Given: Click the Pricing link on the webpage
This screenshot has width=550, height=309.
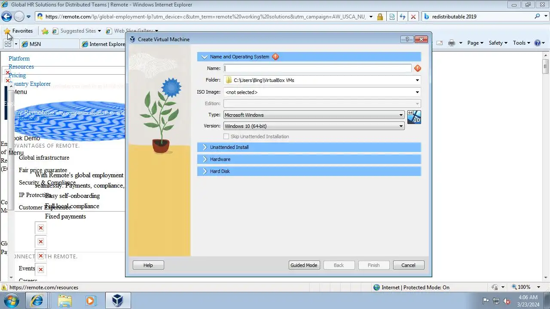Looking at the screenshot, I should coord(17,75).
